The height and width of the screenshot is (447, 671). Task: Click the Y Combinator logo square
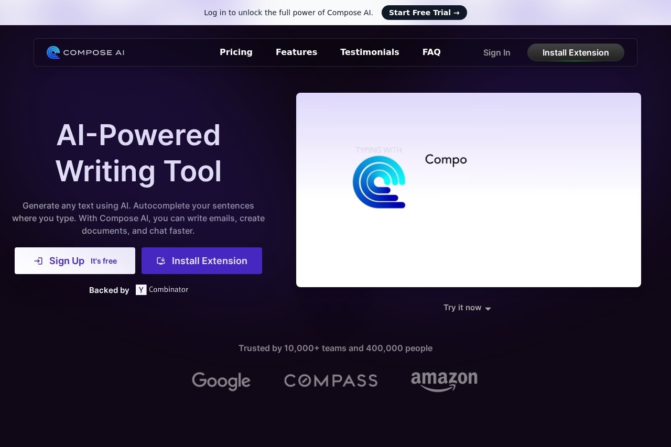(x=141, y=290)
